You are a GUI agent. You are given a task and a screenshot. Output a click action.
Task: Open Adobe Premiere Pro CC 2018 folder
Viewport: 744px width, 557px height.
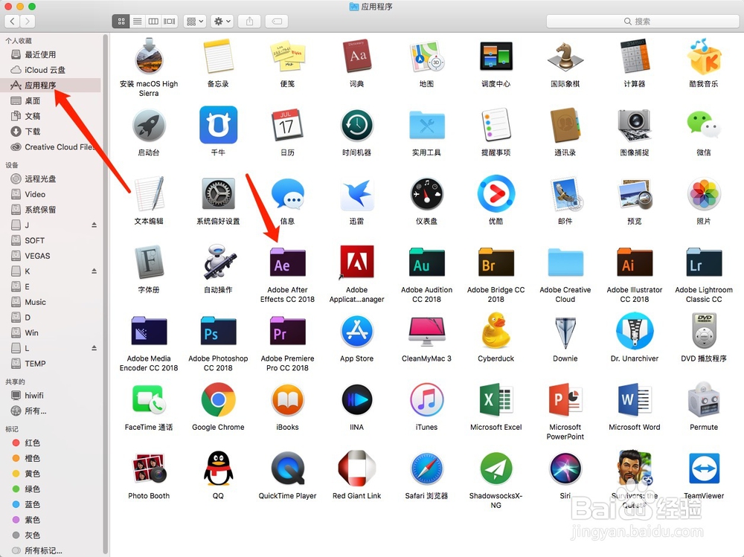pos(287,331)
